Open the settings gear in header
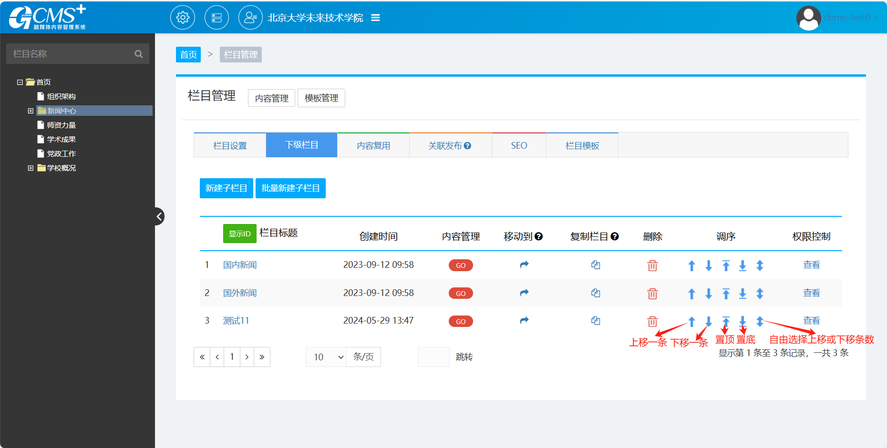887x448 pixels. click(x=183, y=18)
